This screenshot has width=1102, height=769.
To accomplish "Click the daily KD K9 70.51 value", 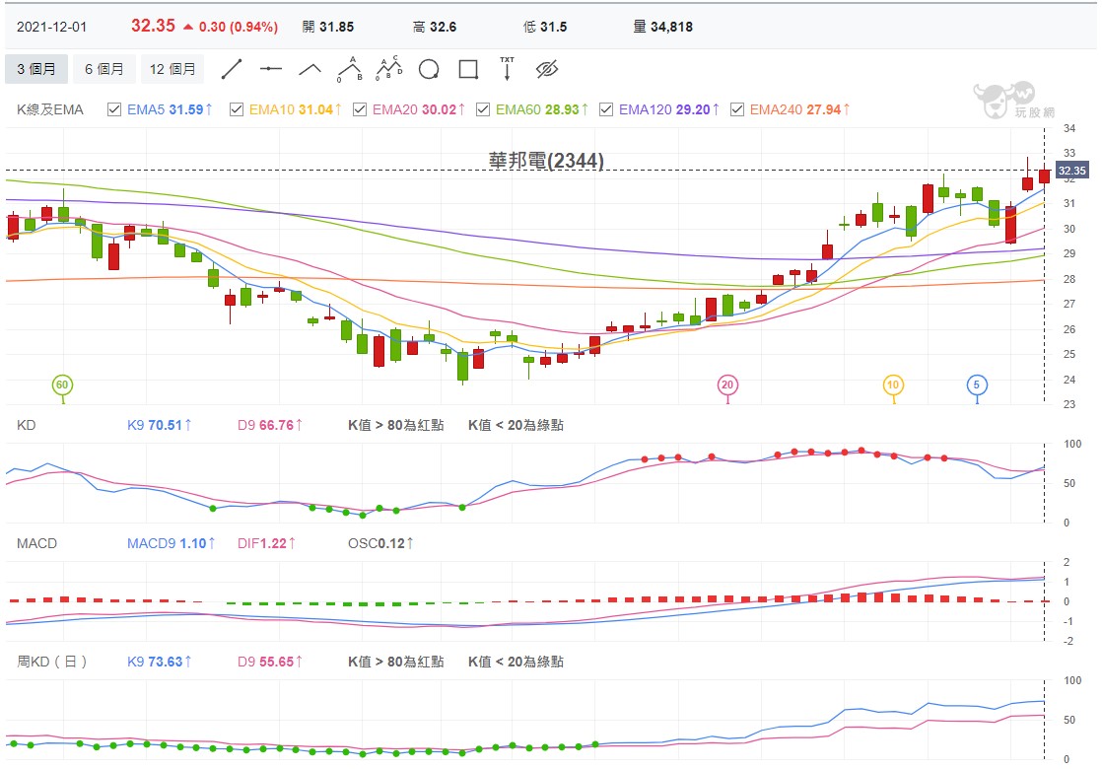I will tap(160, 425).
